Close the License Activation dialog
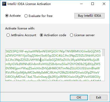110x102 pixels. coord(104,4)
